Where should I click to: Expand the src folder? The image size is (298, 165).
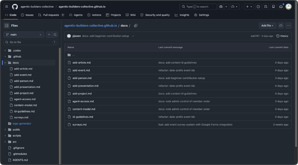click(x=5, y=142)
